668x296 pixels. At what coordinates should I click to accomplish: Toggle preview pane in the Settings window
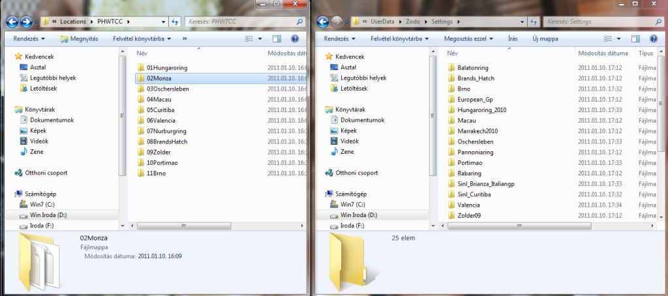coord(635,38)
